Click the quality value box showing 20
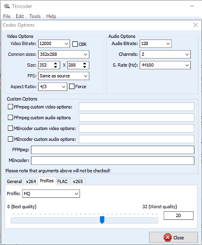Image resolution: width=202 pixels, height=245 pixels. [x=179, y=216]
